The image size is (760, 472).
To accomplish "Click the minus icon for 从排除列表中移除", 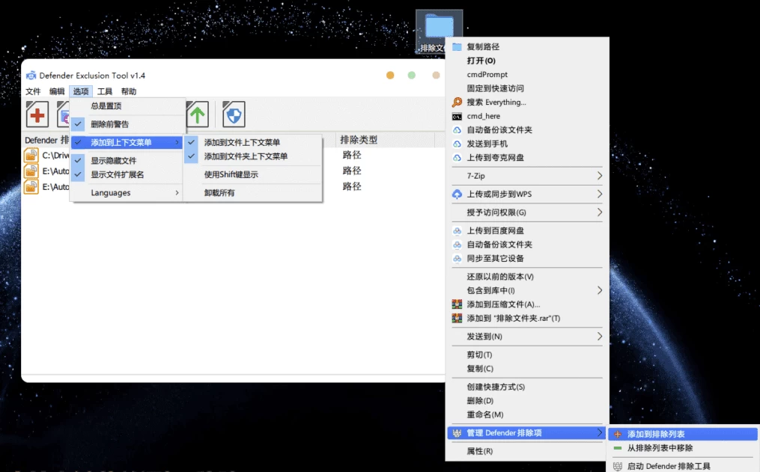I will click(x=618, y=448).
